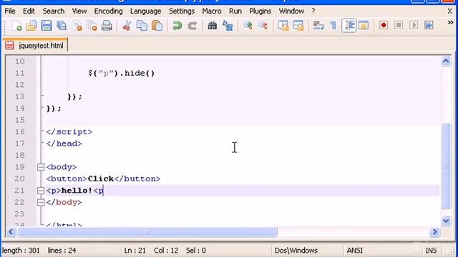458x257 pixels.
Task: Close all documents icon
Action: (92, 26)
